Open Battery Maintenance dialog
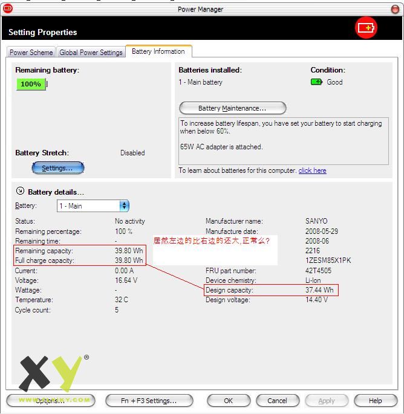The image size is (404, 414). [232, 108]
